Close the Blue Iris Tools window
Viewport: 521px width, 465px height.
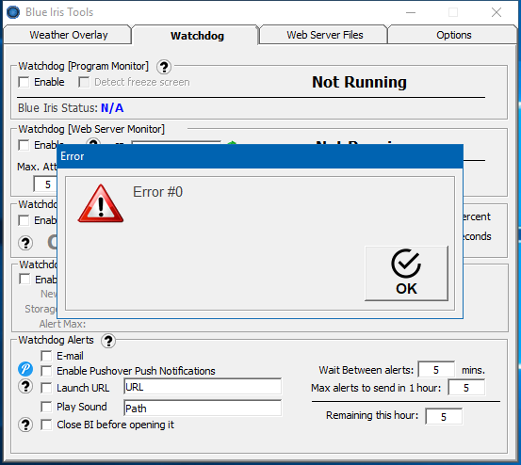pyautogui.click(x=497, y=12)
